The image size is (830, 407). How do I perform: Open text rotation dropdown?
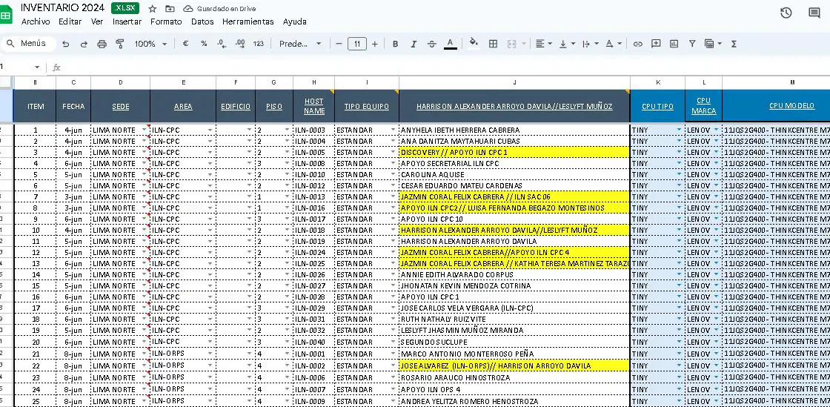point(614,44)
